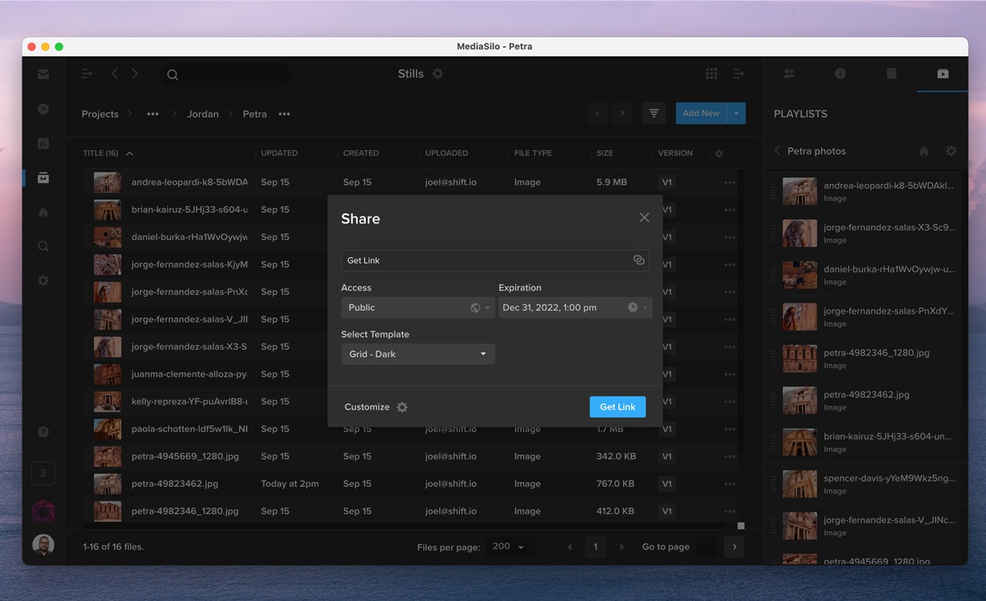Open the filter icon in toolbar
This screenshot has width=986, height=601.
pos(653,113)
